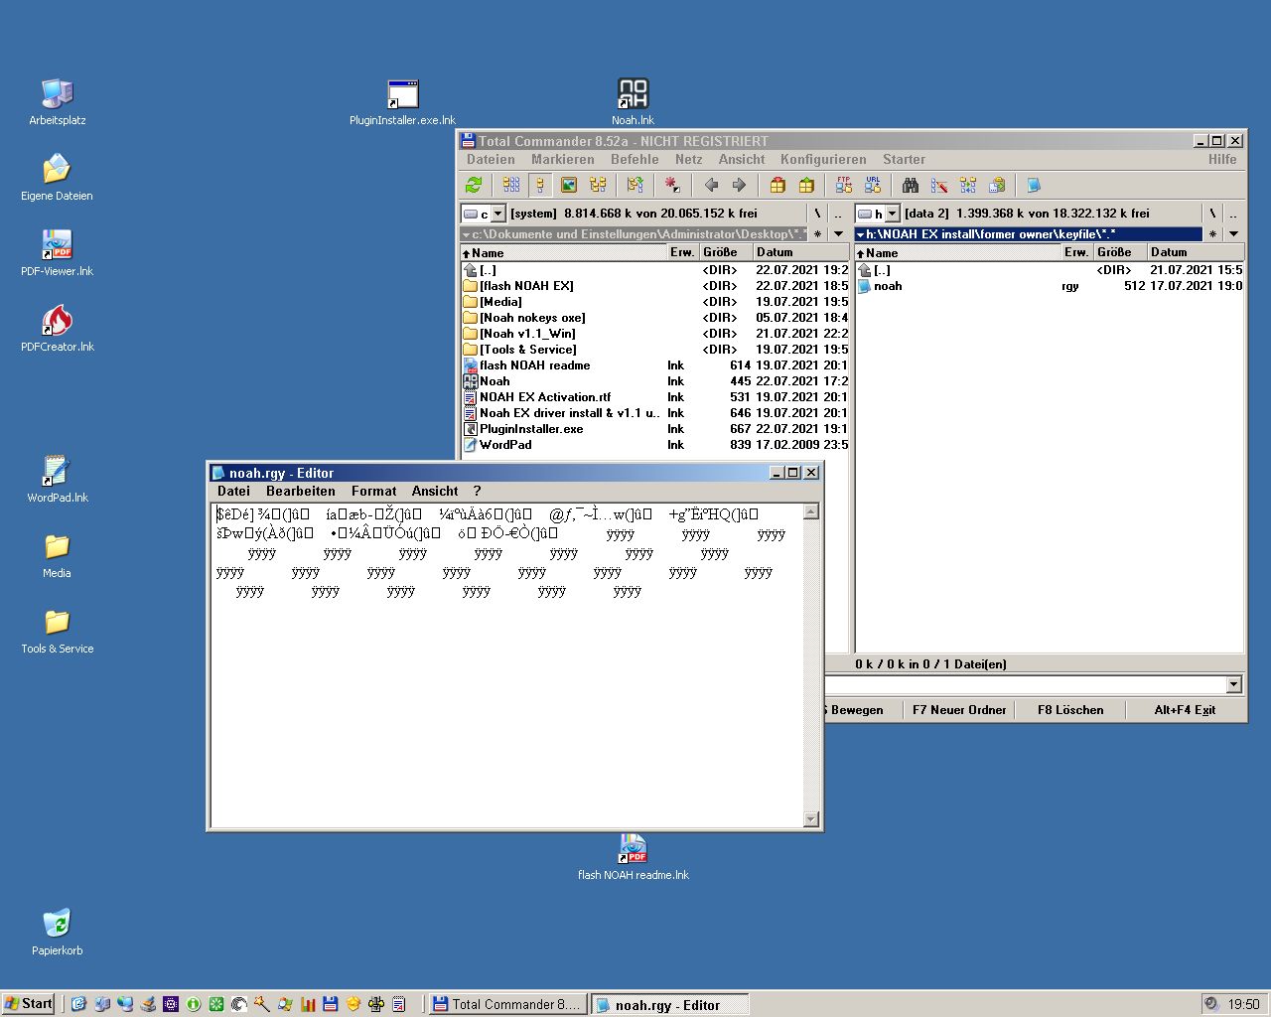Switch to brief file names view icon

point(511,185)
